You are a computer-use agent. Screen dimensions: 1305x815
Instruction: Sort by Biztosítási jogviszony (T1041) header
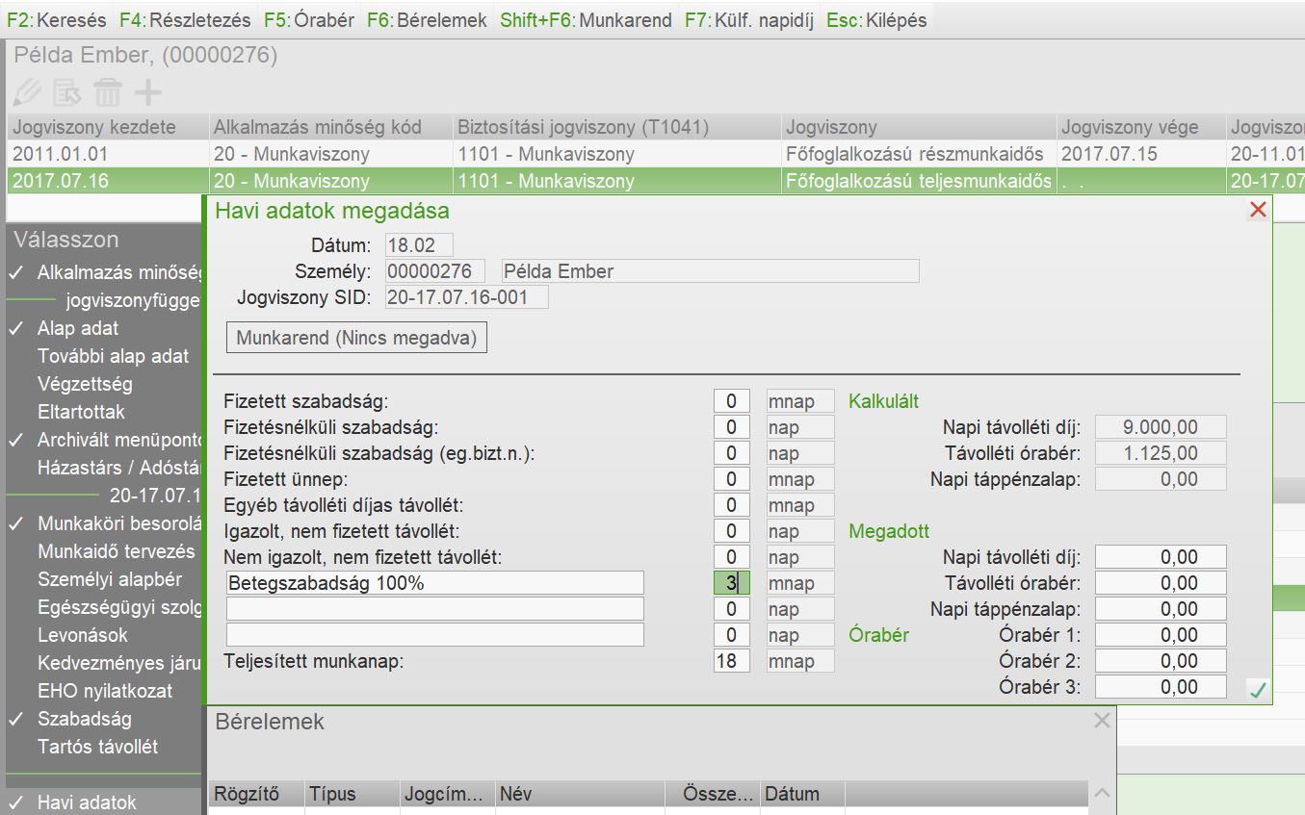tap(617, 127)
